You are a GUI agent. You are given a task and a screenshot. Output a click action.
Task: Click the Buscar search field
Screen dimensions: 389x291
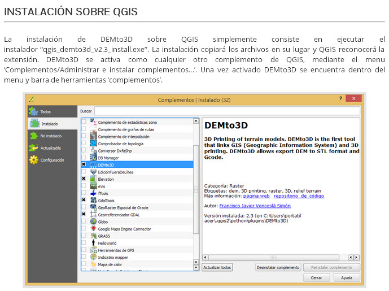(227, 111)
